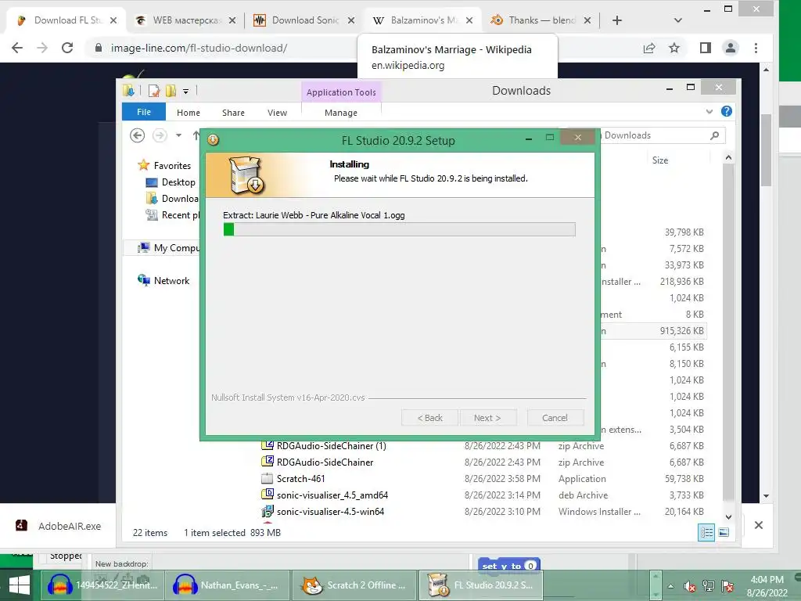This screenshot has width=801, height=601.
Task: Open Scratch 2 Offline taskbar item
Action: 354,585
